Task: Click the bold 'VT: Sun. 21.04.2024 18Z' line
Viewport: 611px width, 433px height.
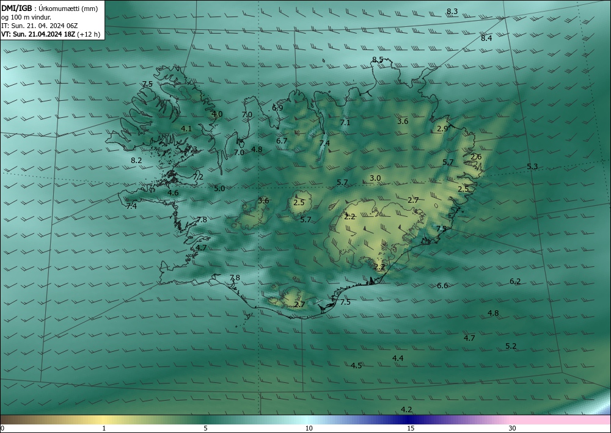Action: coord(38,34)
